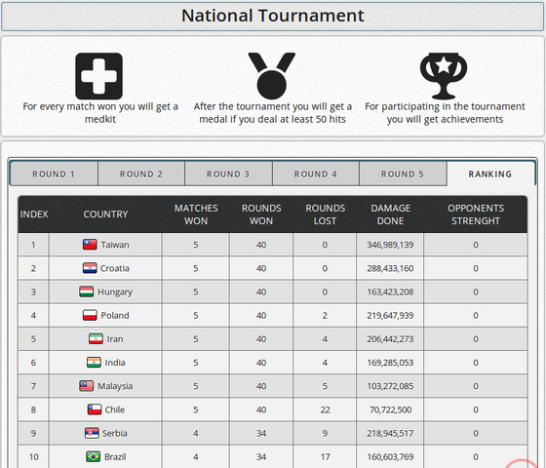The height and width of the screenshot is (468, 546).
Task: Click the India flag icon
Action: [x=94, y=362]
